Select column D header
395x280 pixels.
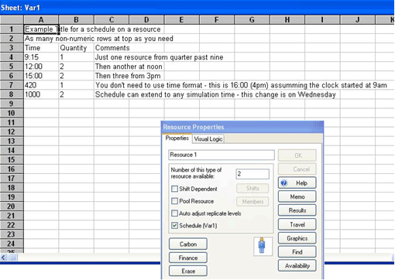coord(146,19)
